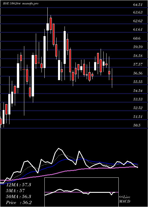Open the MACD inset chart

coord(81,192)
